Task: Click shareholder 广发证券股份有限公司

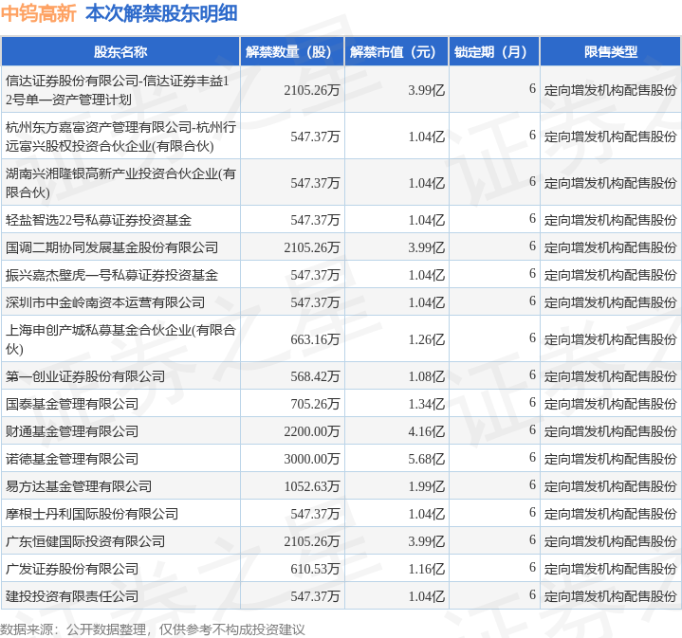Action: [72, 569]
